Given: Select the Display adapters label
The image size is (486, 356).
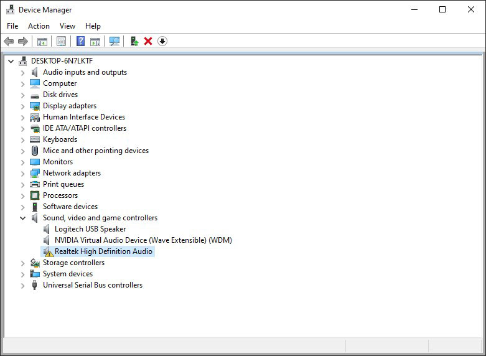Looking at the screenshot, I should [70, 106].
